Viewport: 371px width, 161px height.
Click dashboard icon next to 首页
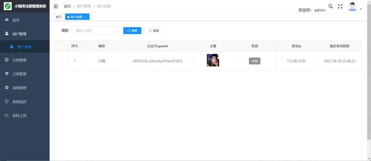pos(7,20)
